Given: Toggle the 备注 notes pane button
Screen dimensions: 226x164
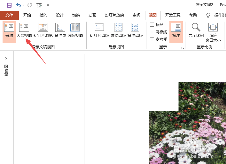Looking at the screenshot, I should click(176, 32).
